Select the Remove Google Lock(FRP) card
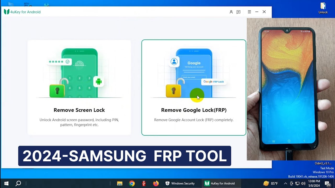 (194, 87)
